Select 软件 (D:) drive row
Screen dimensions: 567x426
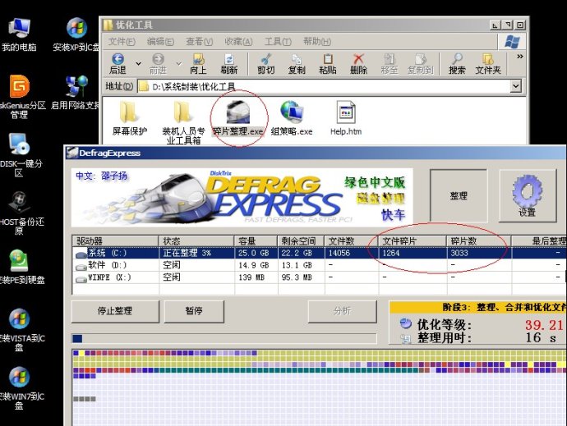[319, 265]
